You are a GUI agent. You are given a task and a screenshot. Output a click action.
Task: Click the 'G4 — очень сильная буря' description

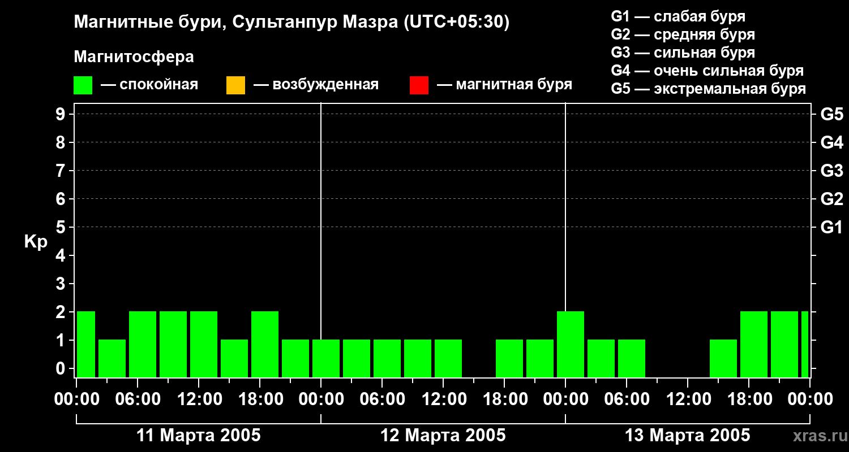coord(707,71)
